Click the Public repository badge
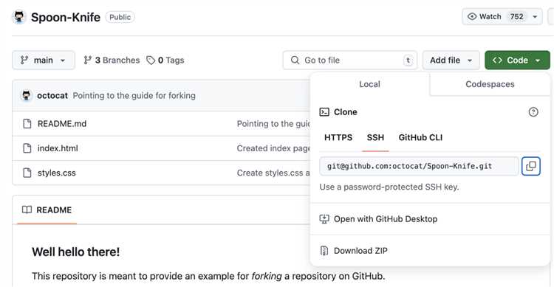Image resolution: width=554 pixels, height=287 pixels. pyautogui.click(x=120, y=17)
